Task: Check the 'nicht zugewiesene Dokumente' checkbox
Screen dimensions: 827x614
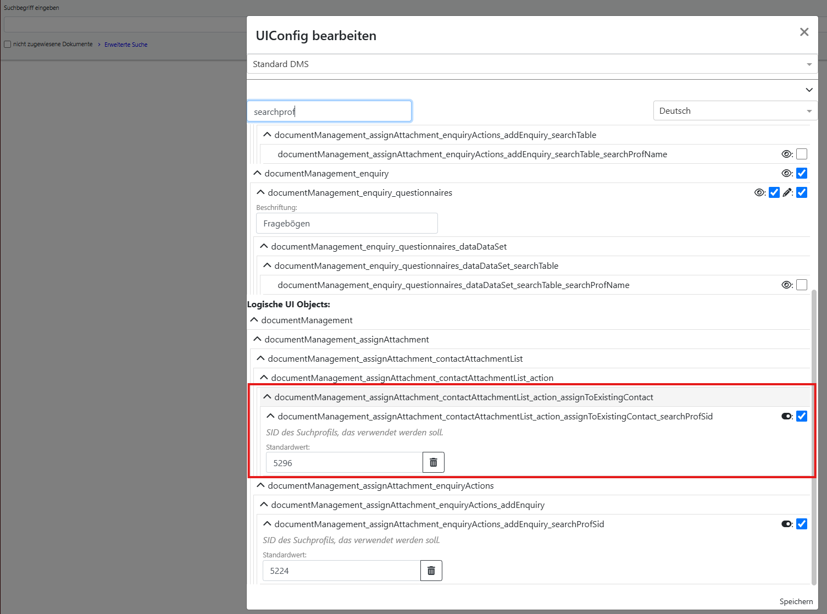Action: (x=8, y=45)
